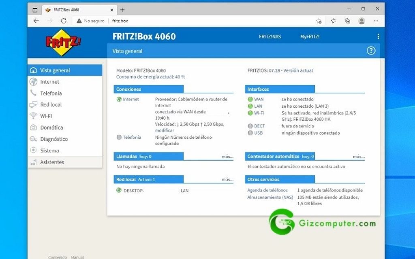Viewport: 415px width, 259px height.
Task: Open the three-dot overflow menu top right
Action: (378, 36)
